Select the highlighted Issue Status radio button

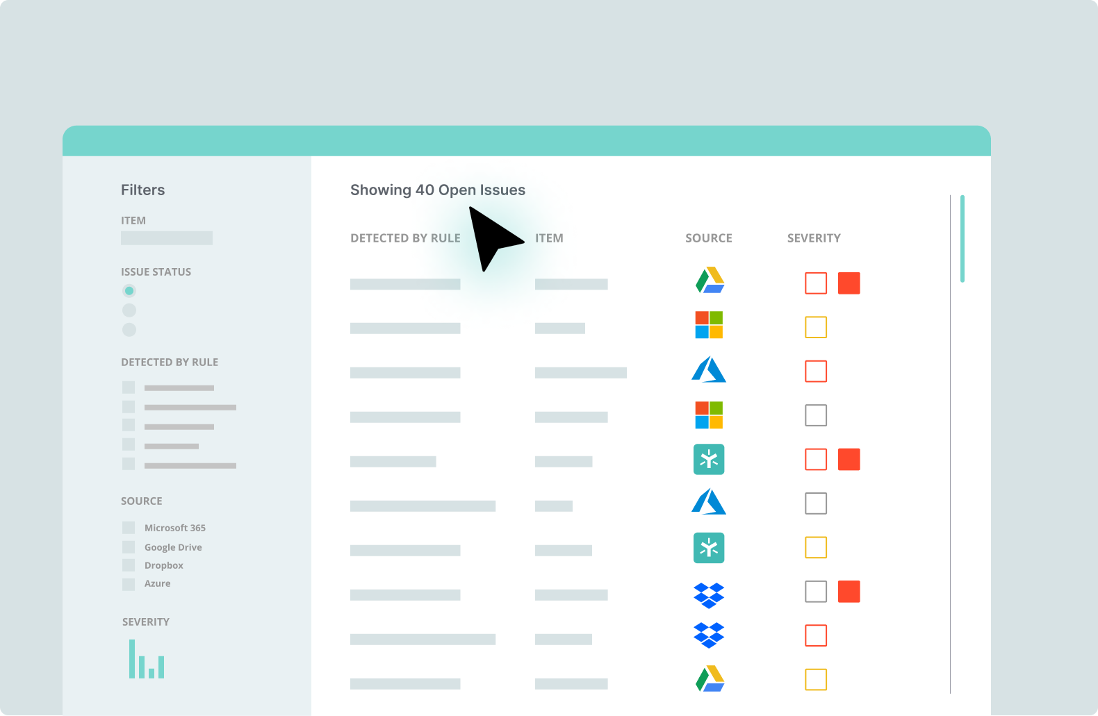129,291
